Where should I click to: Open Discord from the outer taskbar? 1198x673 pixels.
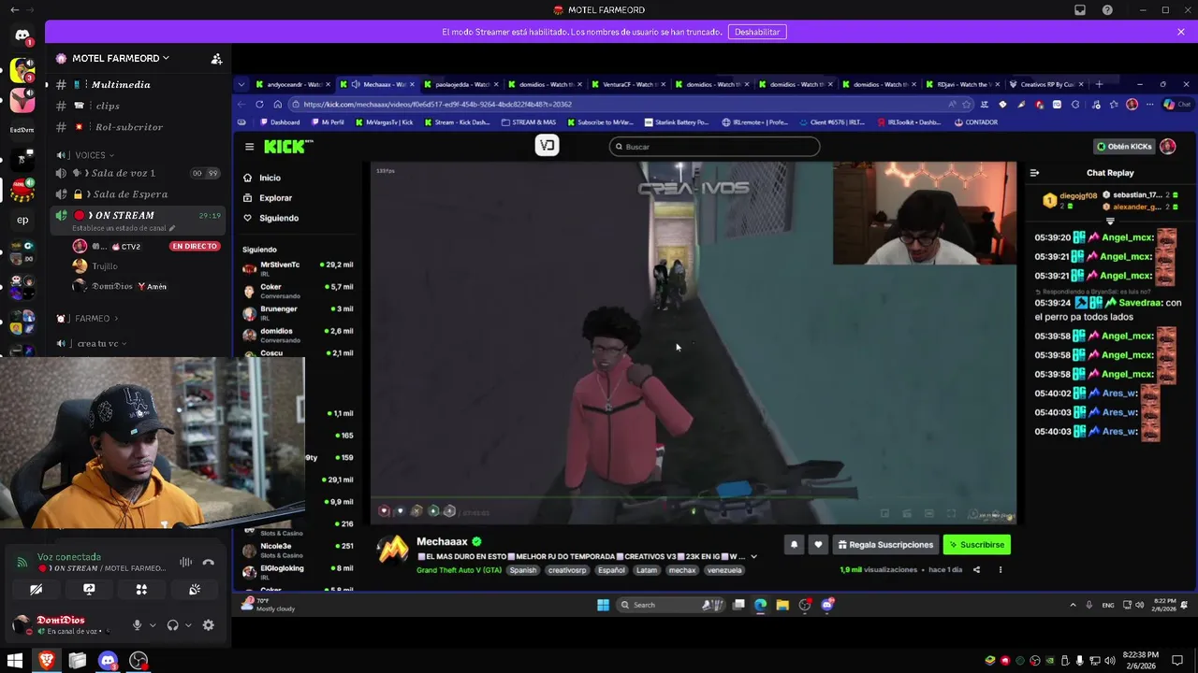tap(108, 661)
